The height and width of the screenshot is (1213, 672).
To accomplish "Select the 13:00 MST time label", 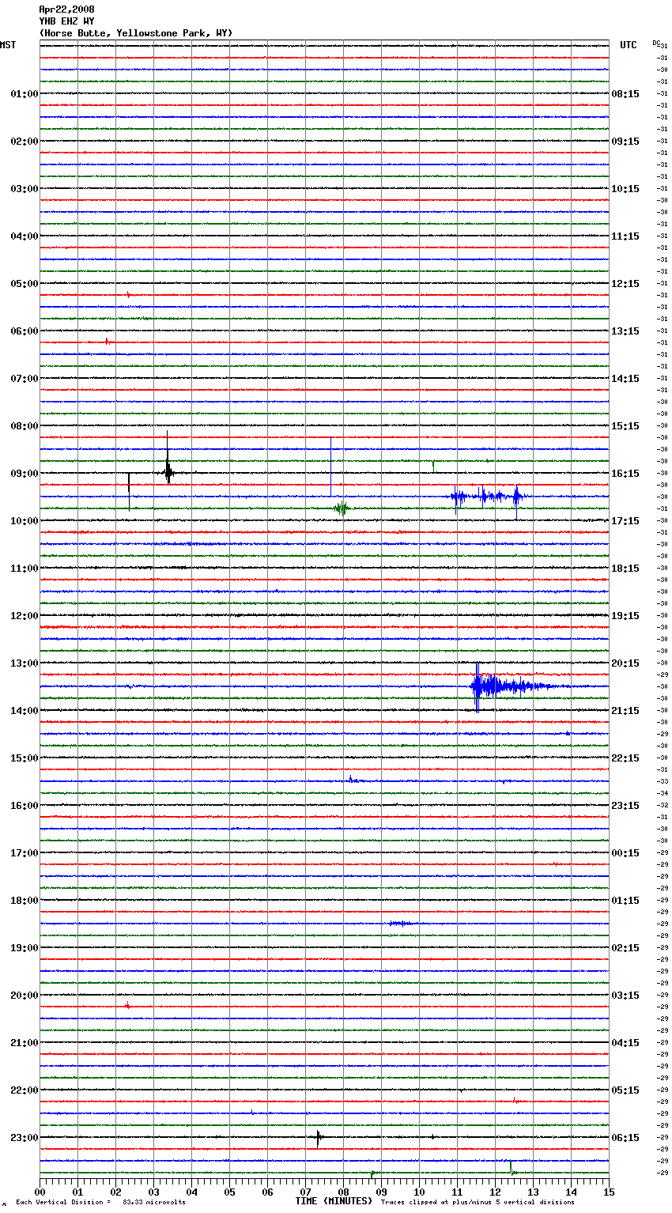I will pos(24,663).
